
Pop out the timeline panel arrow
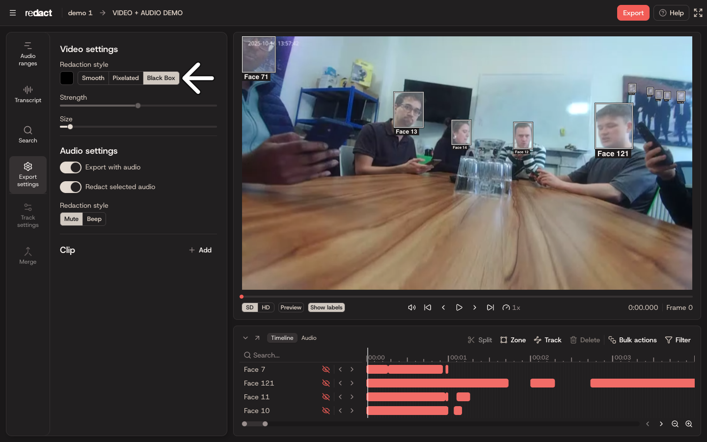click(x=257, y=338)
